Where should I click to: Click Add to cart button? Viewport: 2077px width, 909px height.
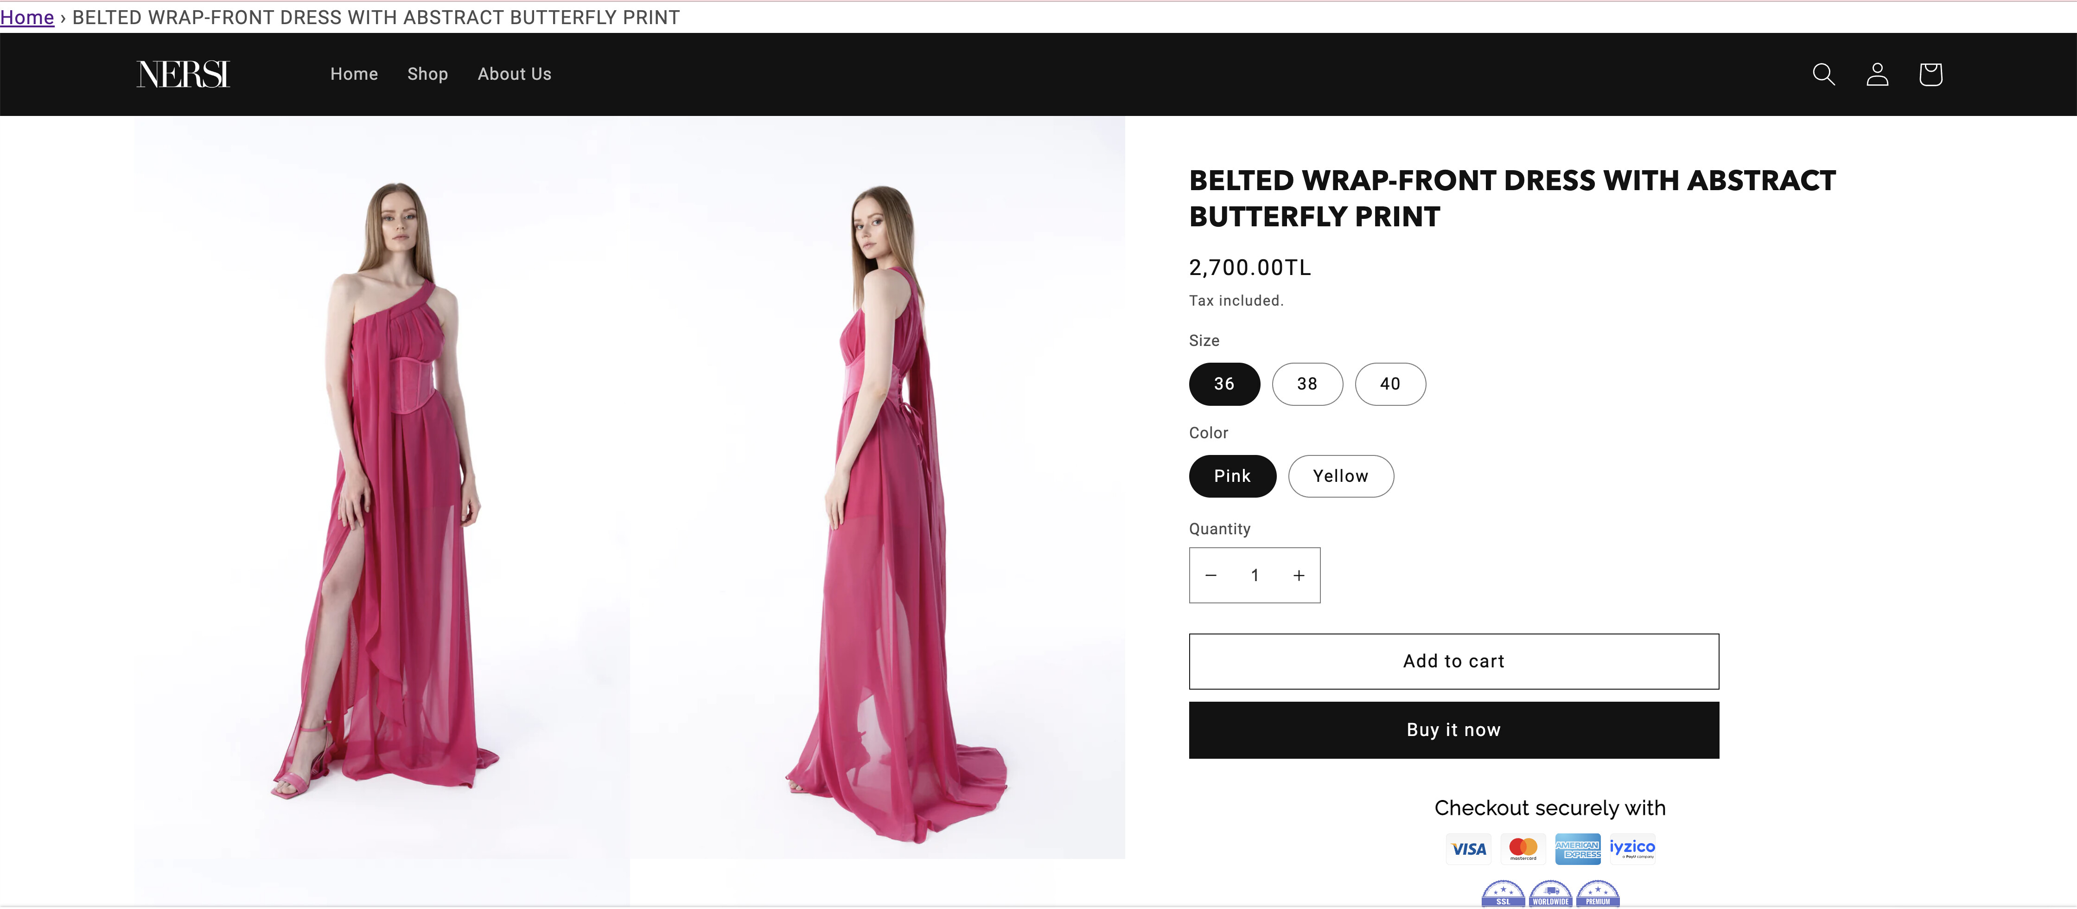(x=1453, y=661)
